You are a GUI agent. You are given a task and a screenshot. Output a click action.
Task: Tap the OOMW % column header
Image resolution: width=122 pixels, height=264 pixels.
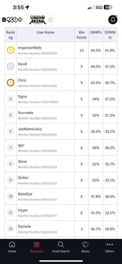point(110,35)
